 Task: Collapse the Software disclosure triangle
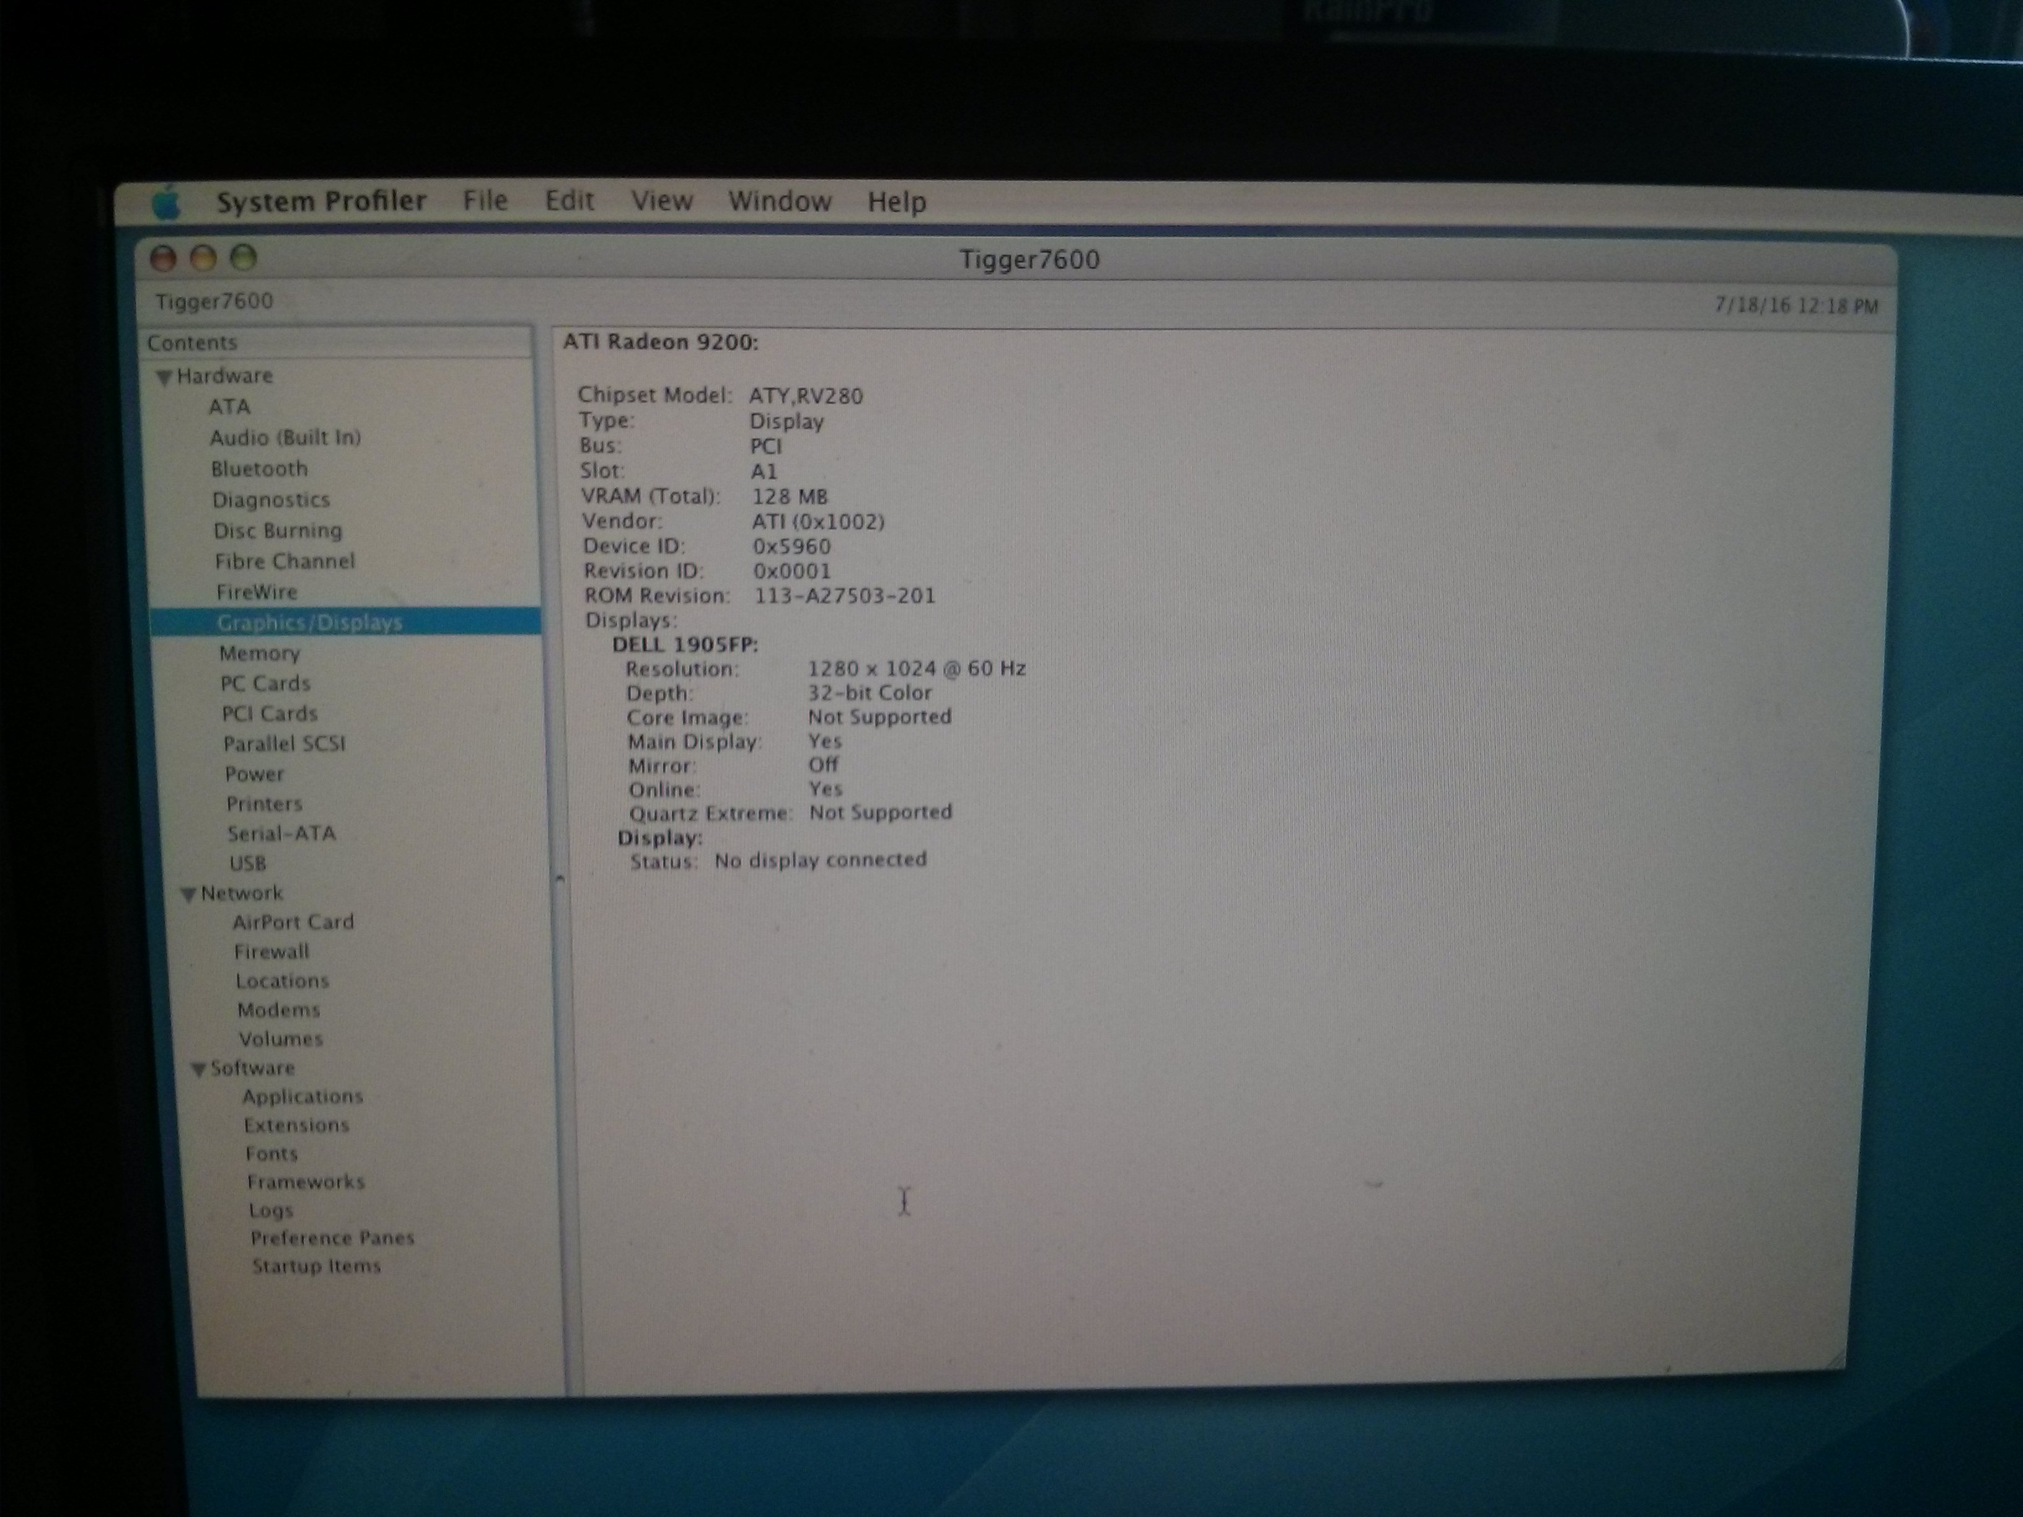[198, 1069]
